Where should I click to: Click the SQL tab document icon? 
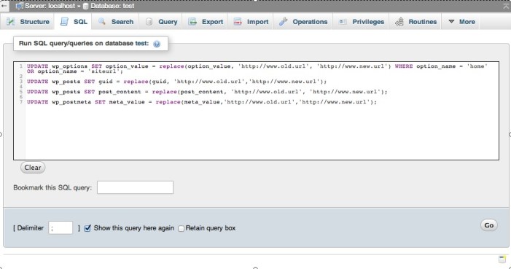64,22
